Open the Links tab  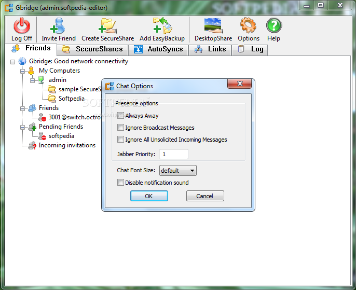point(210,49)
